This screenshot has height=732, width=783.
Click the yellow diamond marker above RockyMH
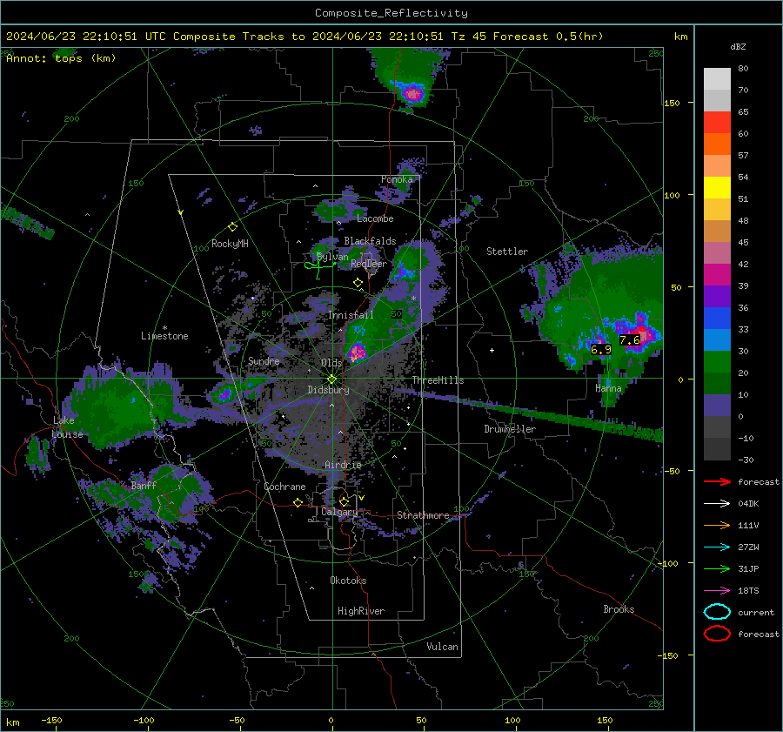click(x=232, y=227)
